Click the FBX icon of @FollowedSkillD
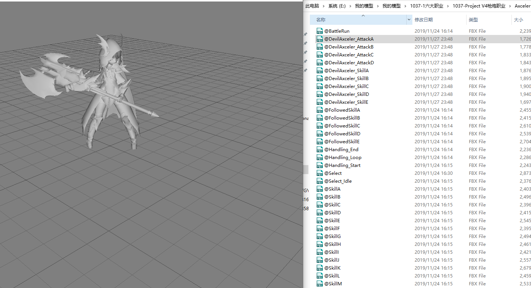This screenshot has height=288, width=531. pyautogui.click(x=320, y=133)
